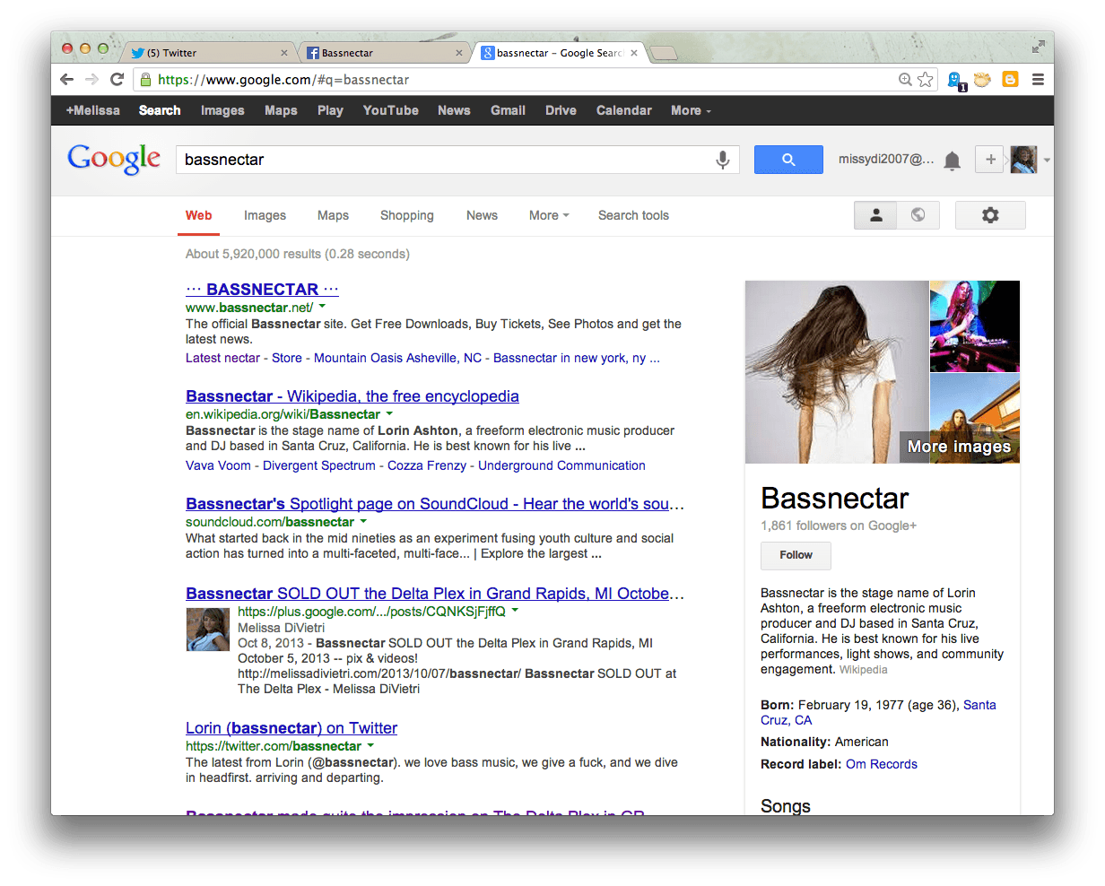Bookmark page with the star icon
The image size is (1105, 886).
tap(926, 80)
